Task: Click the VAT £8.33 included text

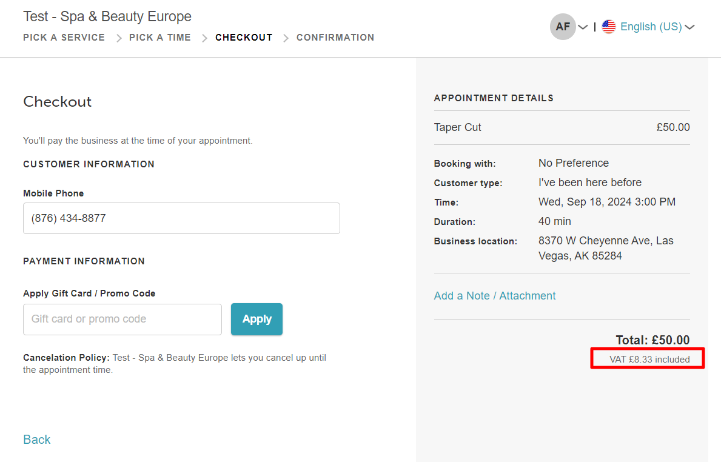Action: 649,360
